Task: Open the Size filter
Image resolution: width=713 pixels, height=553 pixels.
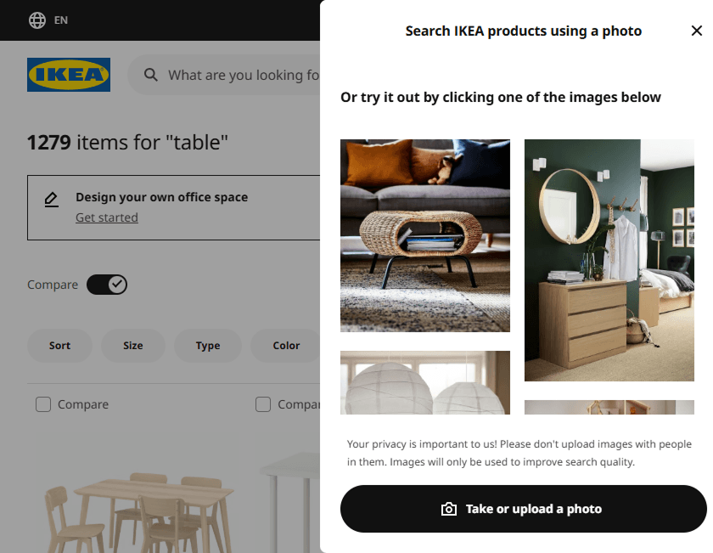Action: (x=132, y=346)
